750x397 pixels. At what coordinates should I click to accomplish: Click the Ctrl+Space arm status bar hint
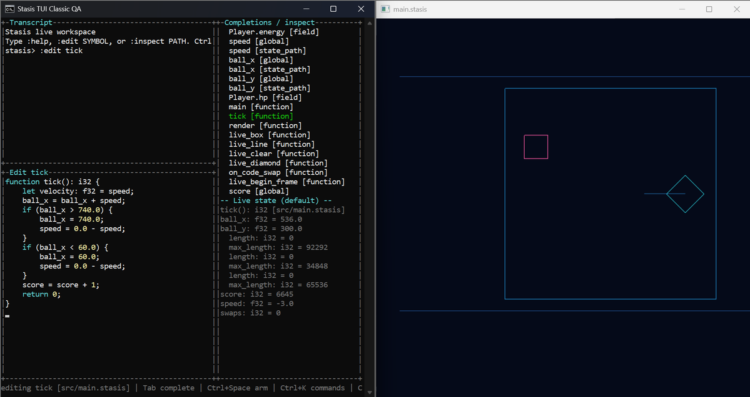click(x=238, y=388)
